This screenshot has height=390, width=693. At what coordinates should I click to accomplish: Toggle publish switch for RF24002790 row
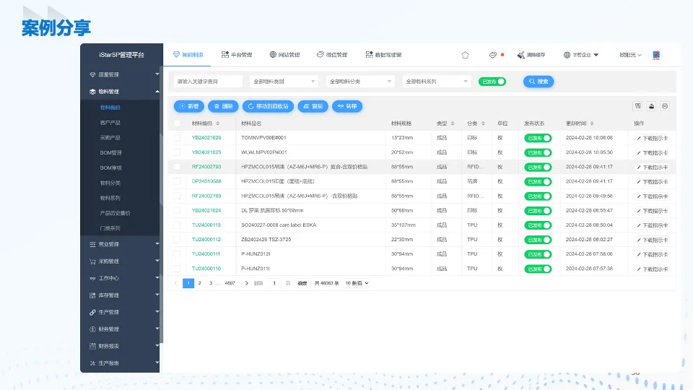click(538, 167)
